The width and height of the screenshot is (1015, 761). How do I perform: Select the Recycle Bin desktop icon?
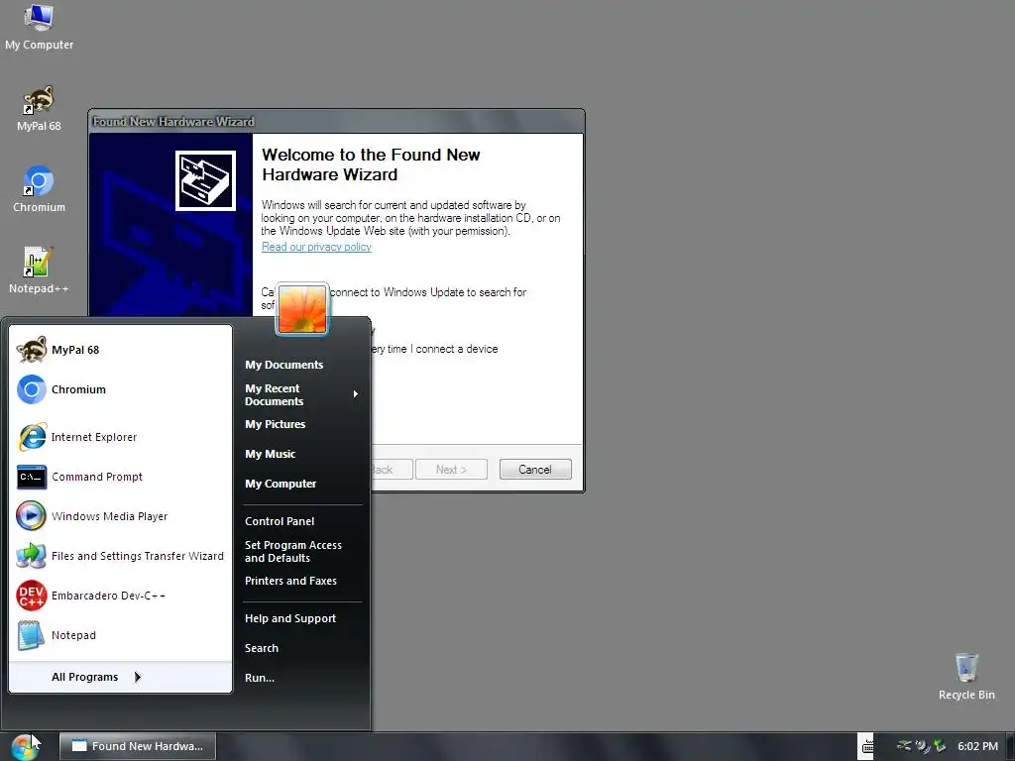click(x=966, y=677)
